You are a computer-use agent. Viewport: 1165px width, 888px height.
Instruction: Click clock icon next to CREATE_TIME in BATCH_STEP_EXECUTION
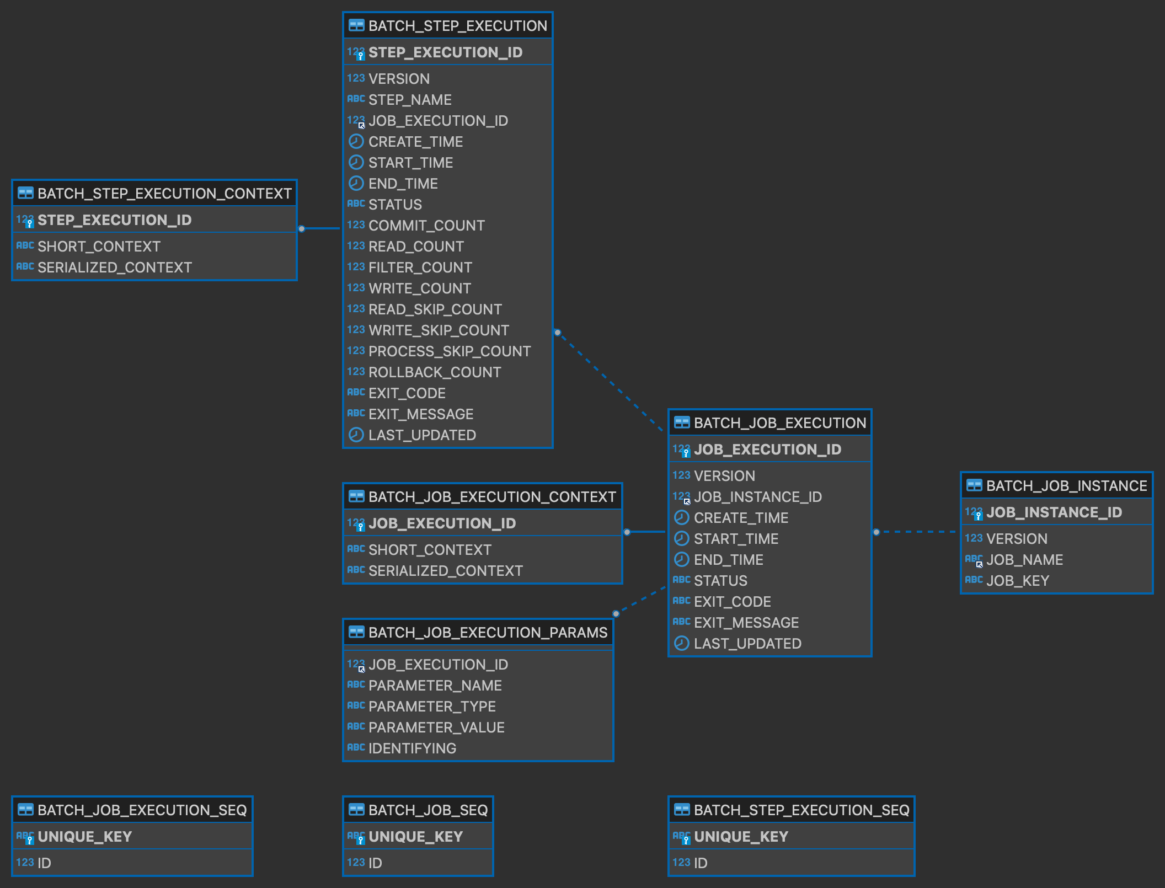point(356,142)
